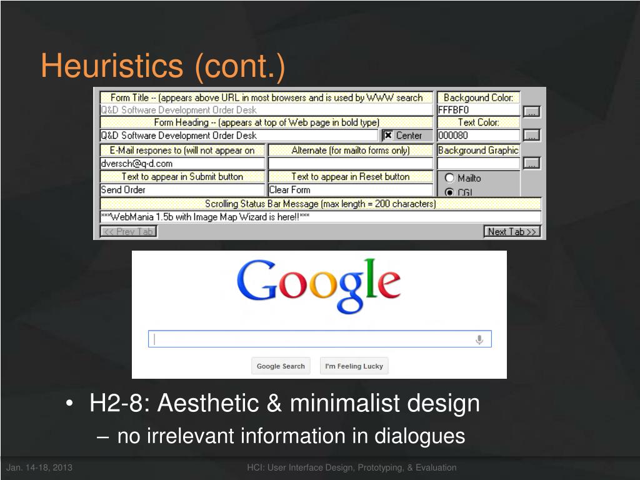Image resolution: width=640 pixels, height=480 pixels.
Task: Click the Send Order submit text field
Action: (182, 189)
